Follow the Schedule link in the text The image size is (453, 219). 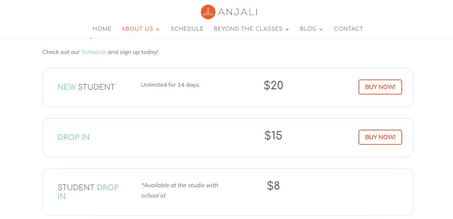pos(94,52)
